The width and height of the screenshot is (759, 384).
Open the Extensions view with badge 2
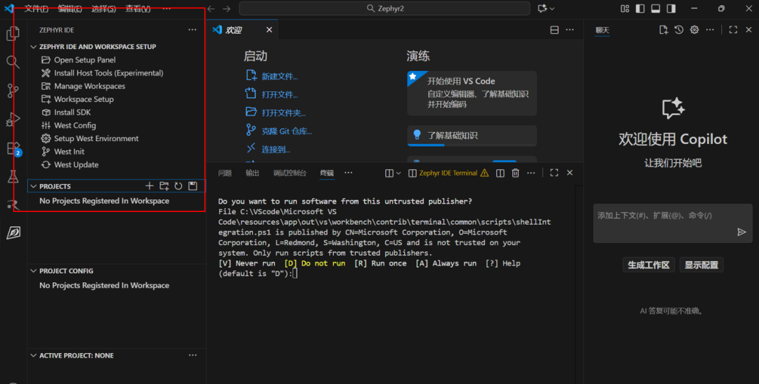pyautogui.click(x=13, y=148)
